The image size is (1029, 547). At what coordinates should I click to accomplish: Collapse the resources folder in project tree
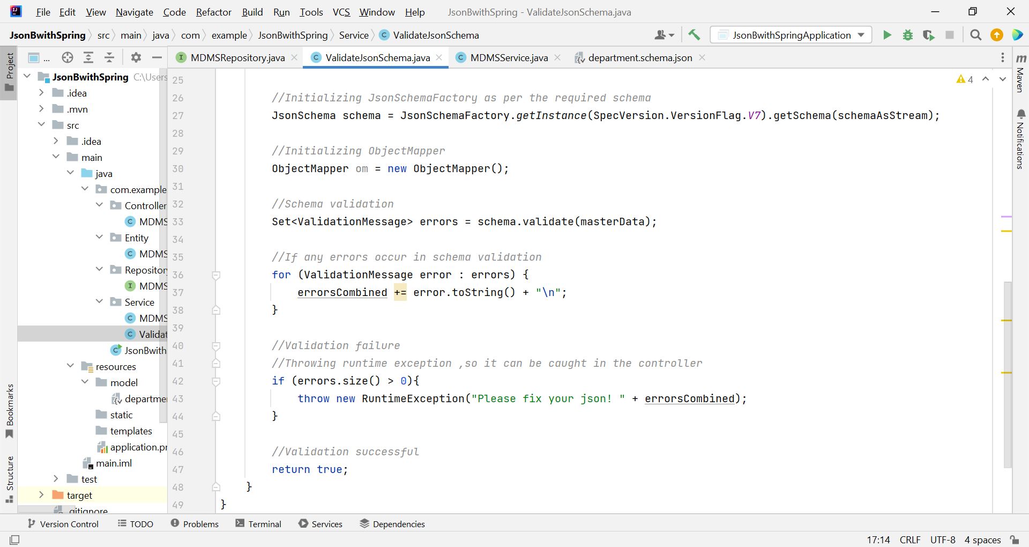pos(70,366)
